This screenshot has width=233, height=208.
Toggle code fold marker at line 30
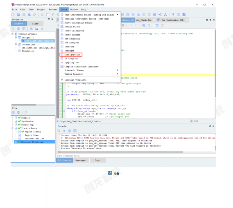pos(64,111)
